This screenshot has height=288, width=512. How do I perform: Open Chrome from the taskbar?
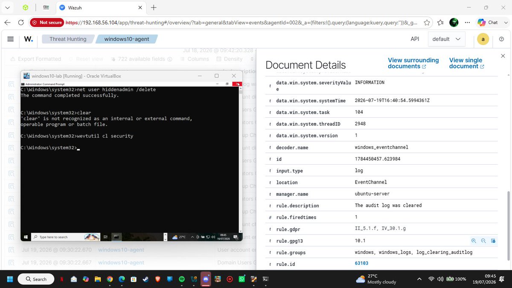point(110,279)
